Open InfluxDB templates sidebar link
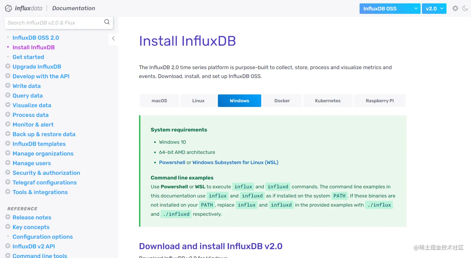This screenshot has width=471, height=258. [x=39, y=144]
